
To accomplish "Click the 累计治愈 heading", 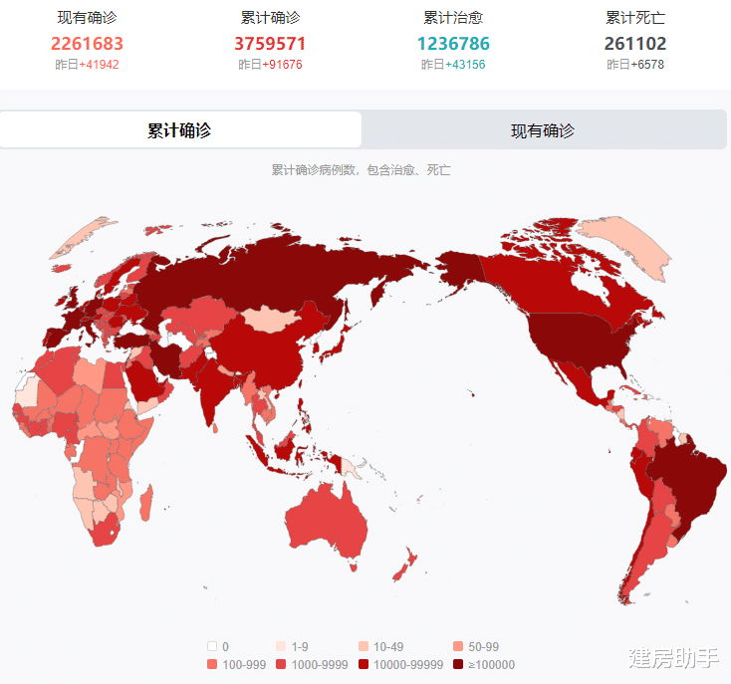I will (x=453, y=18).
